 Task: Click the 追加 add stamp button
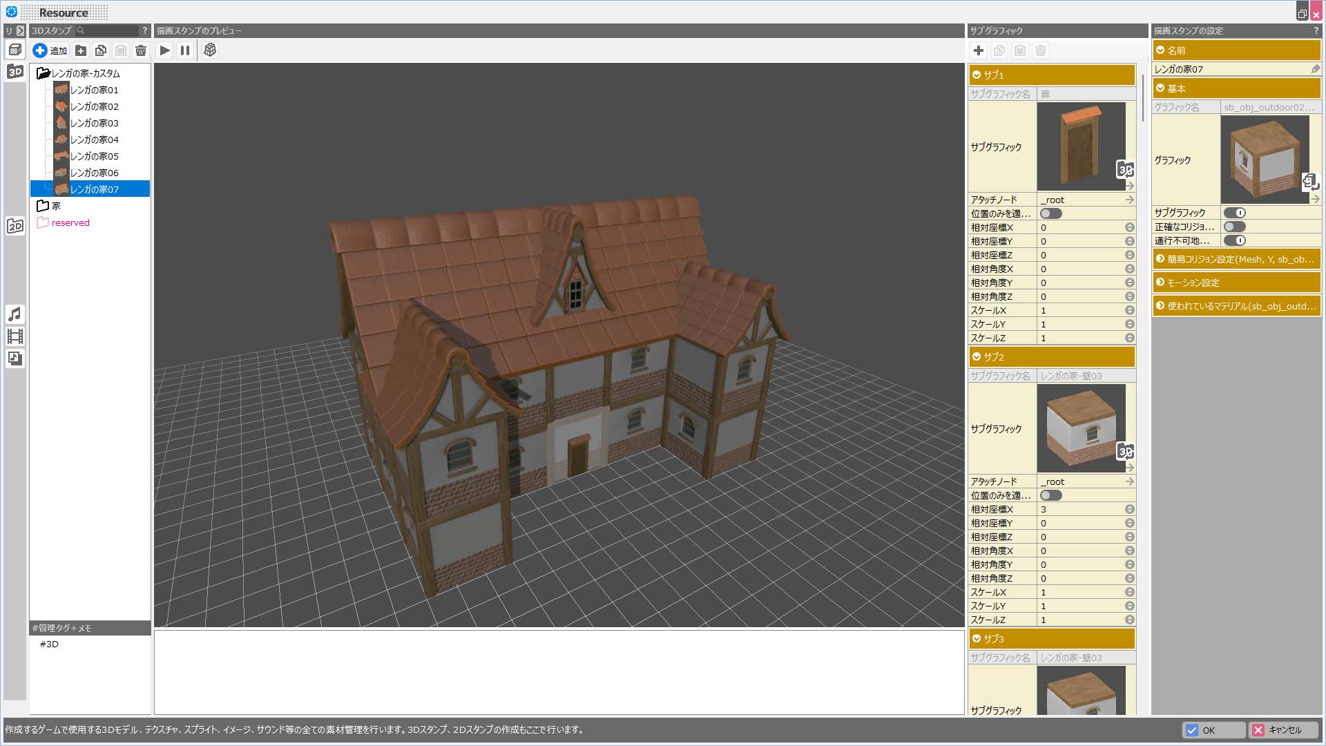tap(50, 50)
